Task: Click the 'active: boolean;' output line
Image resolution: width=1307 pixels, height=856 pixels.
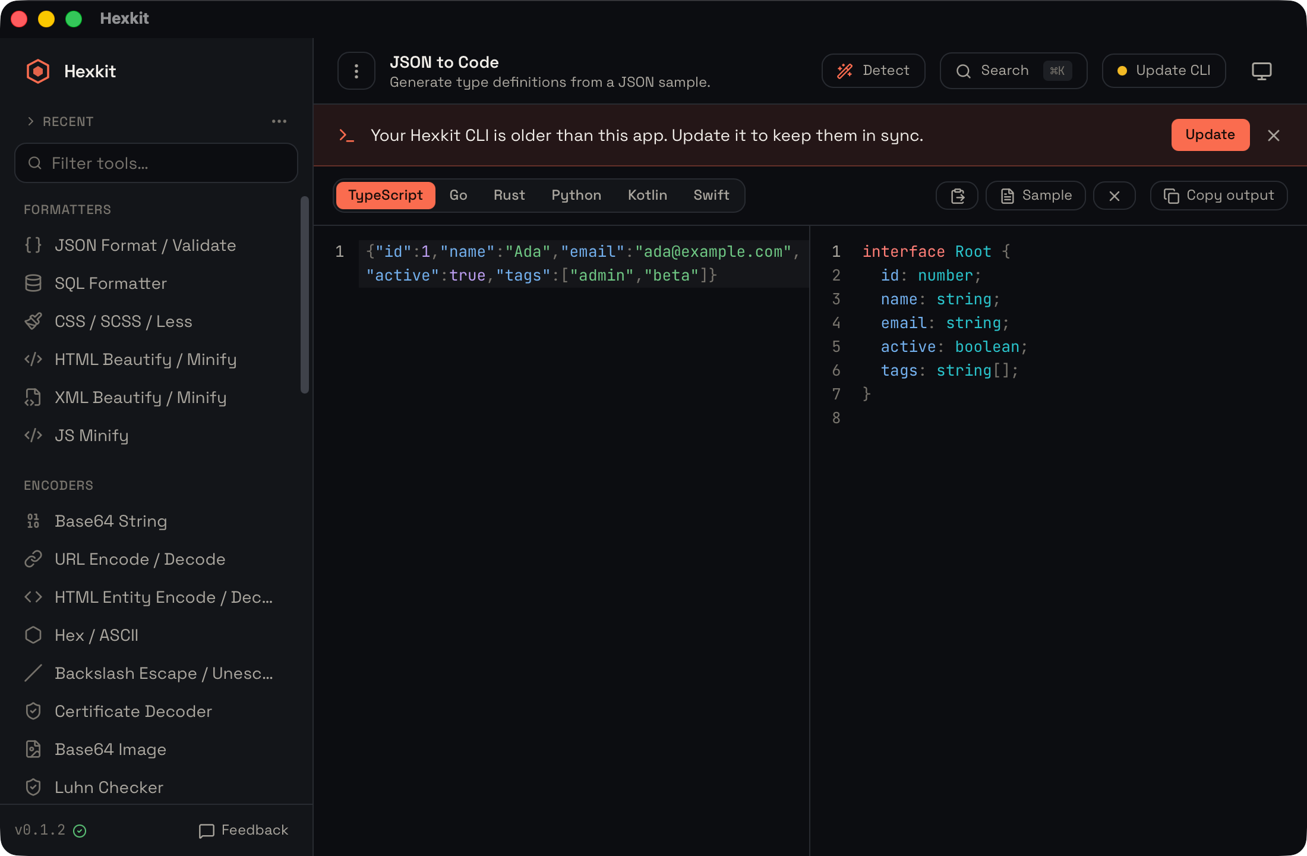Action: pyautogui.click(x=954, y=347)
